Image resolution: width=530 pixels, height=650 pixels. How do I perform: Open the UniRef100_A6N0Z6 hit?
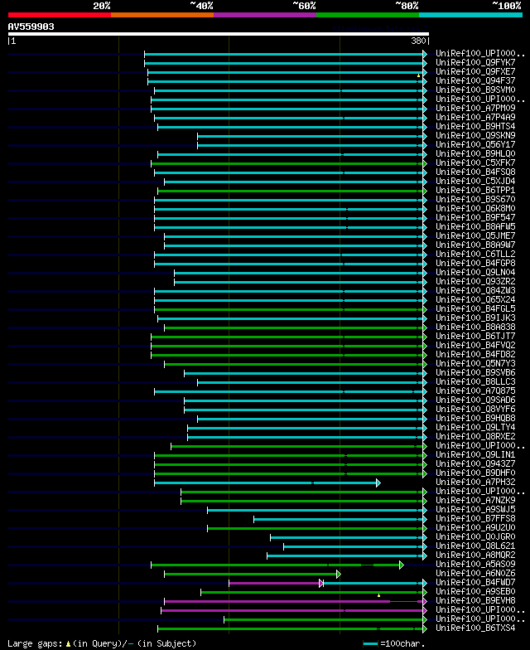pyautogui.click(x=475, y=574)
